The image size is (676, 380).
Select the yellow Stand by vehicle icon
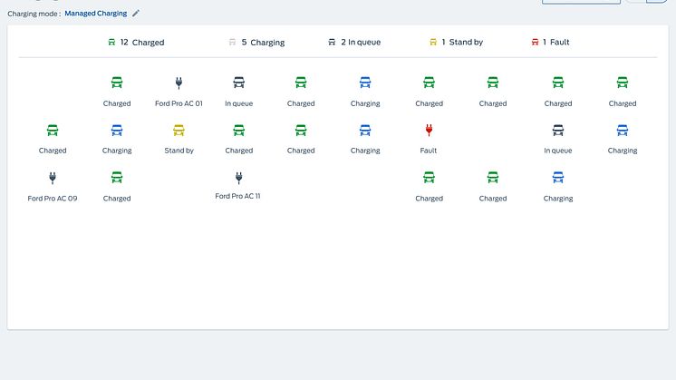[179, 131]
